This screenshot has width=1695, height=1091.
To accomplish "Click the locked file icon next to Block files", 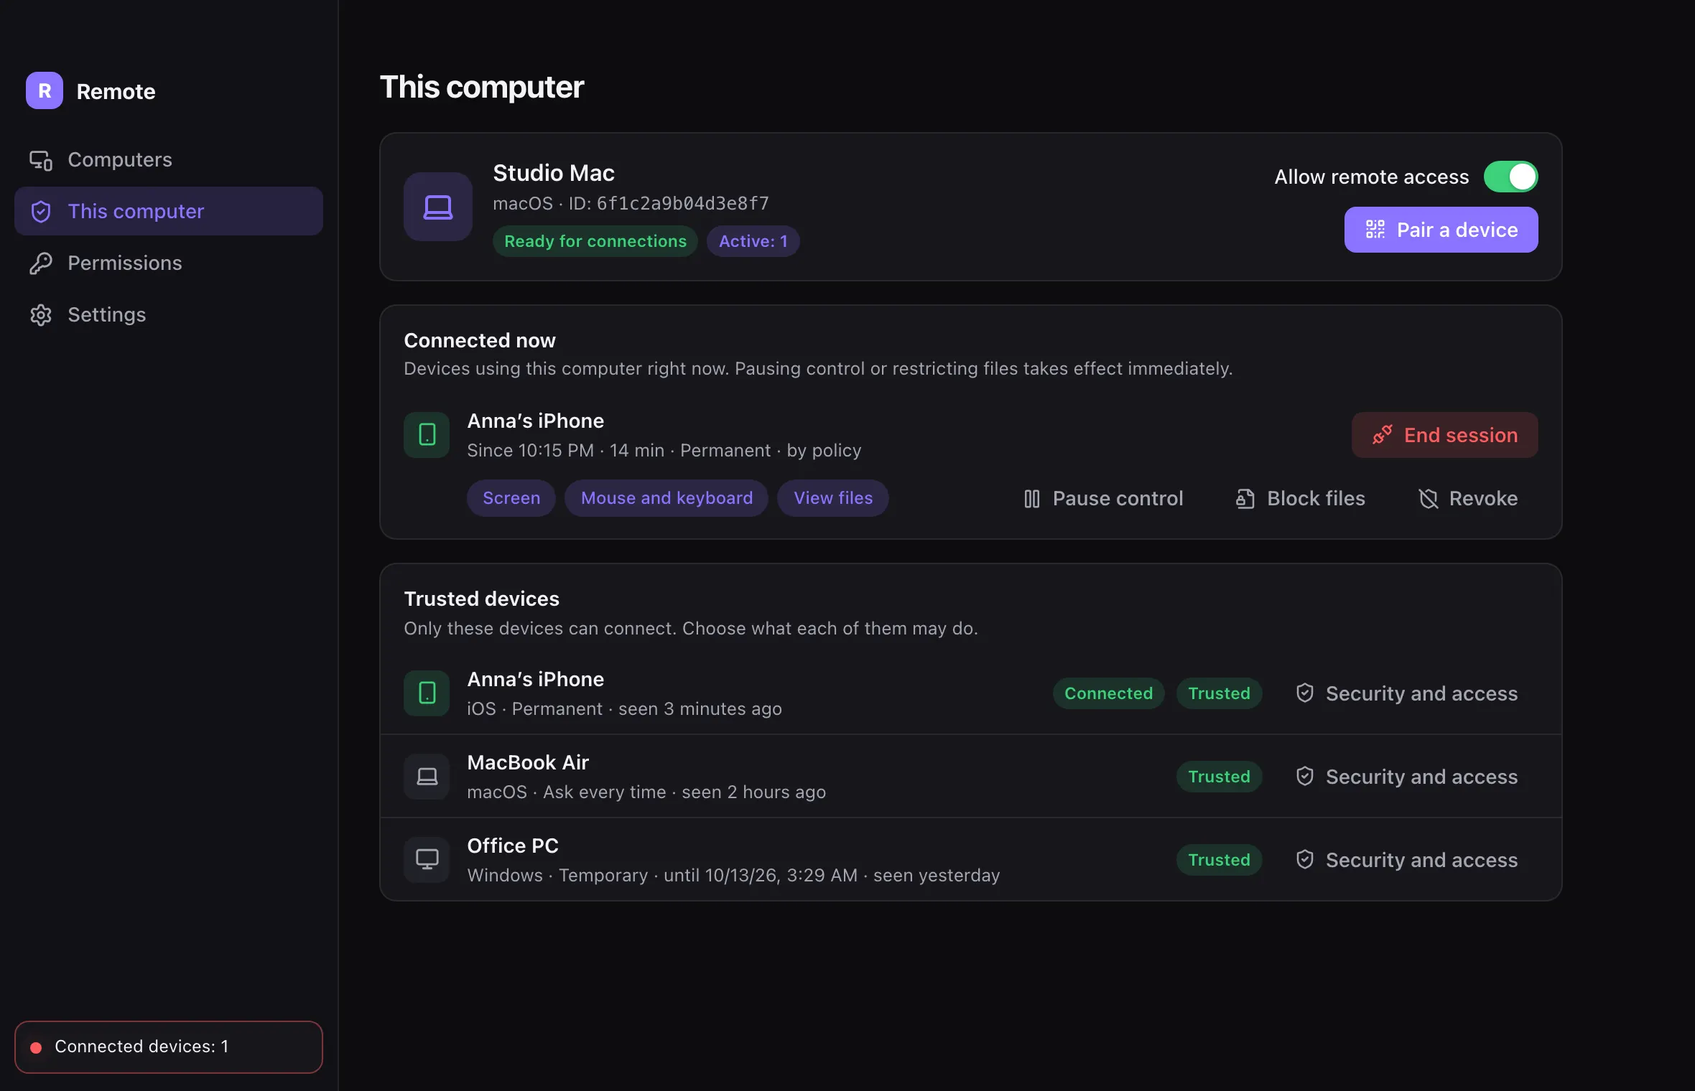I will point(1245,499).
